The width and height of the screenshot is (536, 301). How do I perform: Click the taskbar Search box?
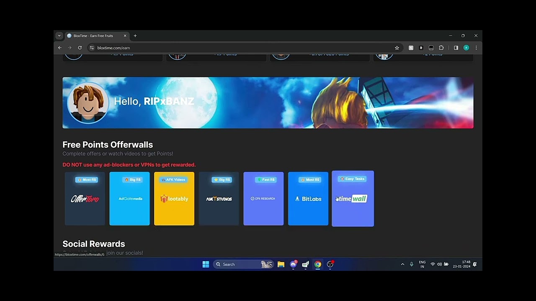click(243, 264)
